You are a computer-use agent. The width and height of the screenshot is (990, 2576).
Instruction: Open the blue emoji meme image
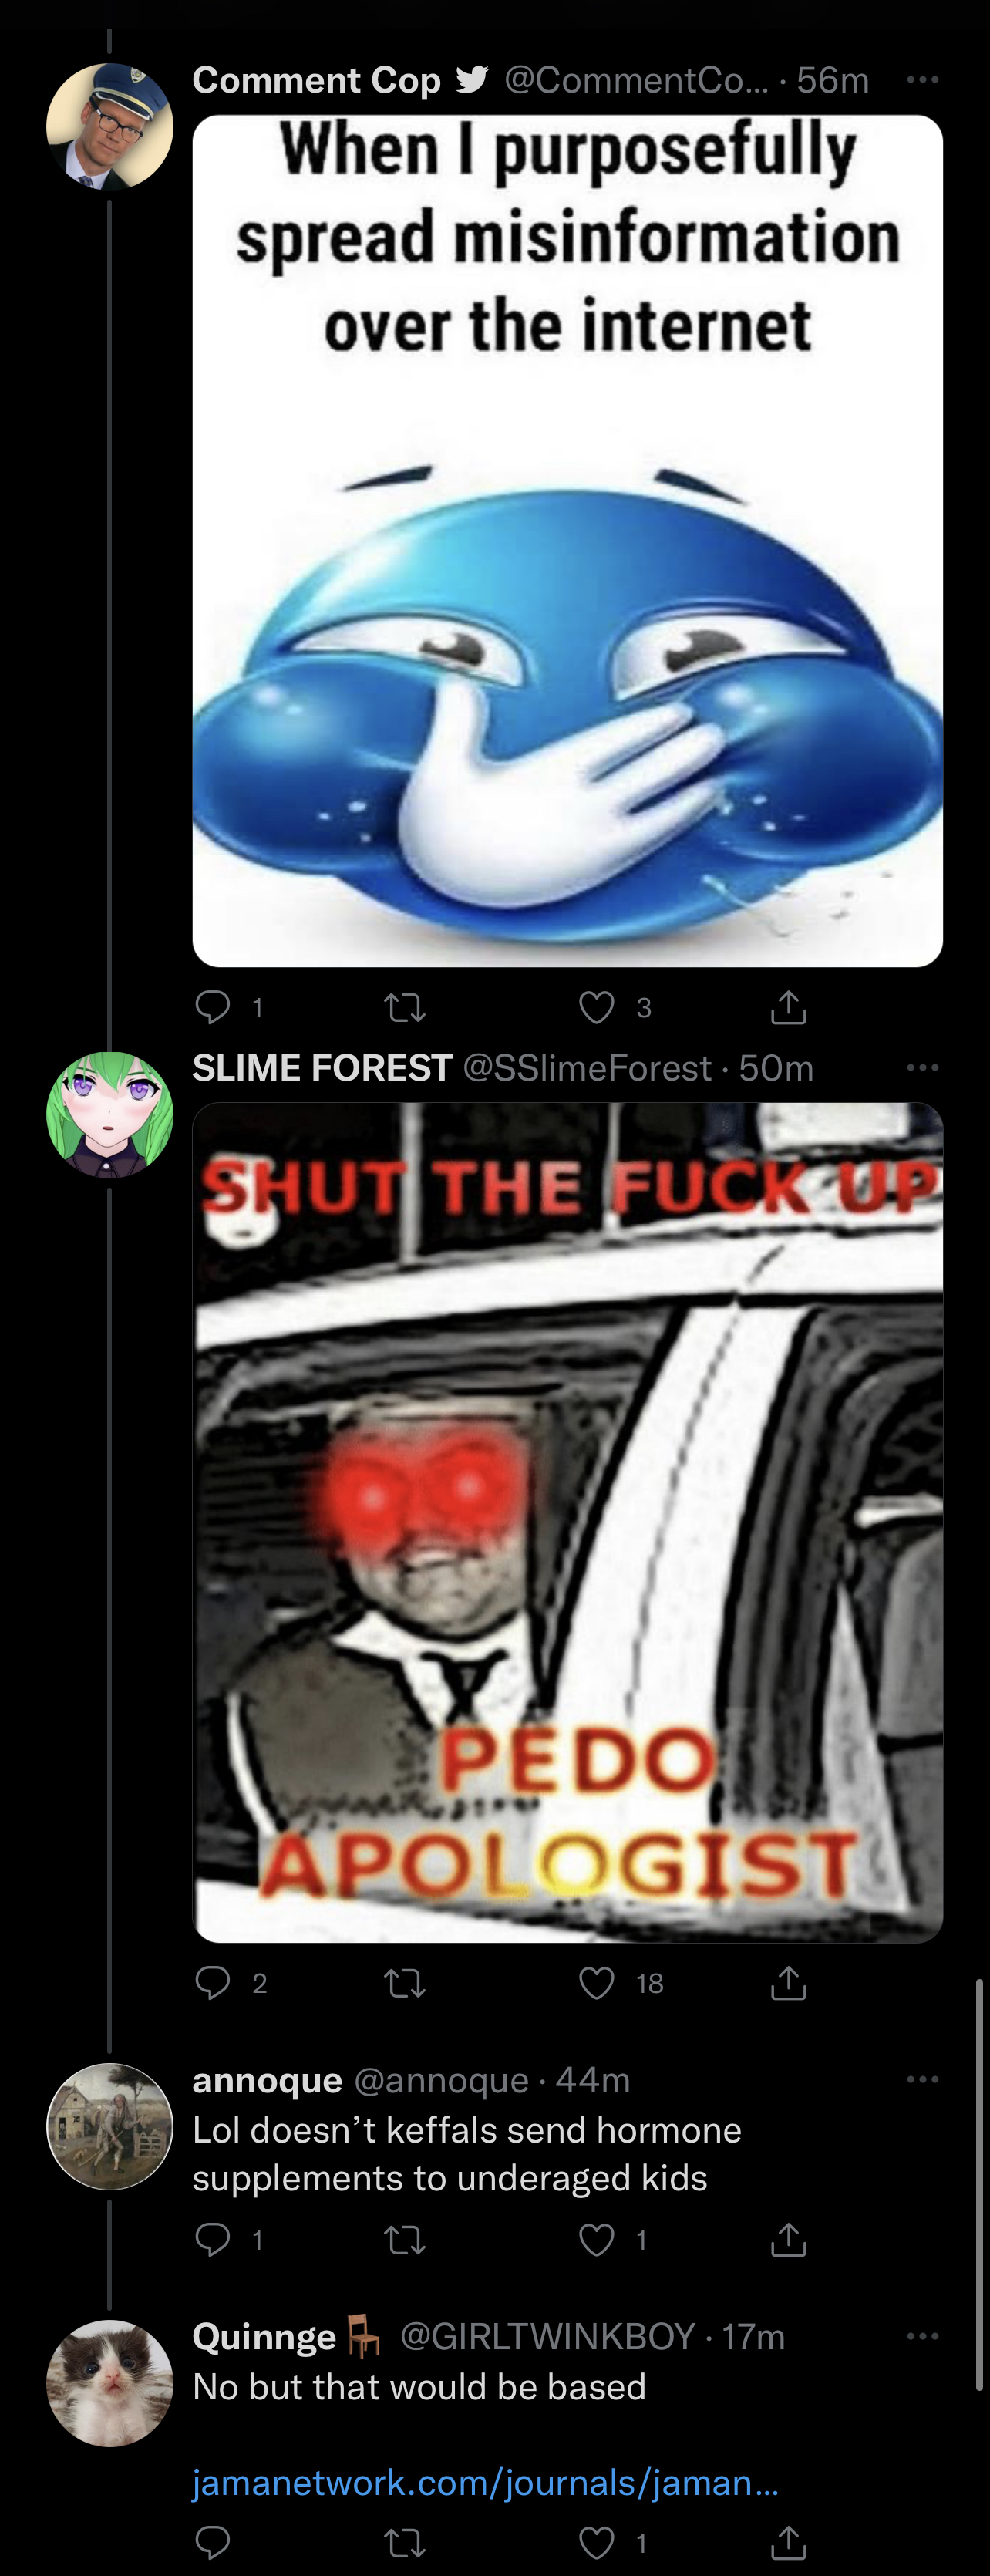567,540
